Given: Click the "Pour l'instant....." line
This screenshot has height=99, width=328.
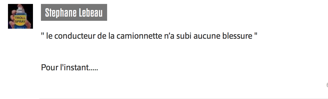Looking at the screenshot, I should point(70,68).
